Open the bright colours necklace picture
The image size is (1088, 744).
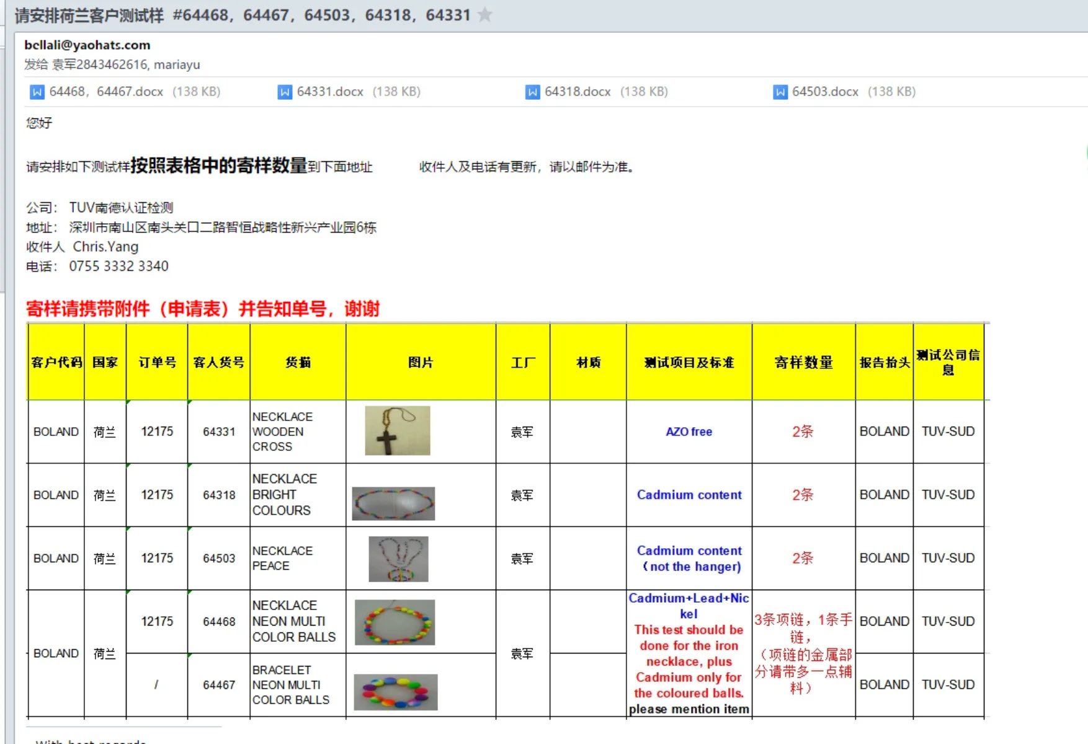tap(393, 503)
